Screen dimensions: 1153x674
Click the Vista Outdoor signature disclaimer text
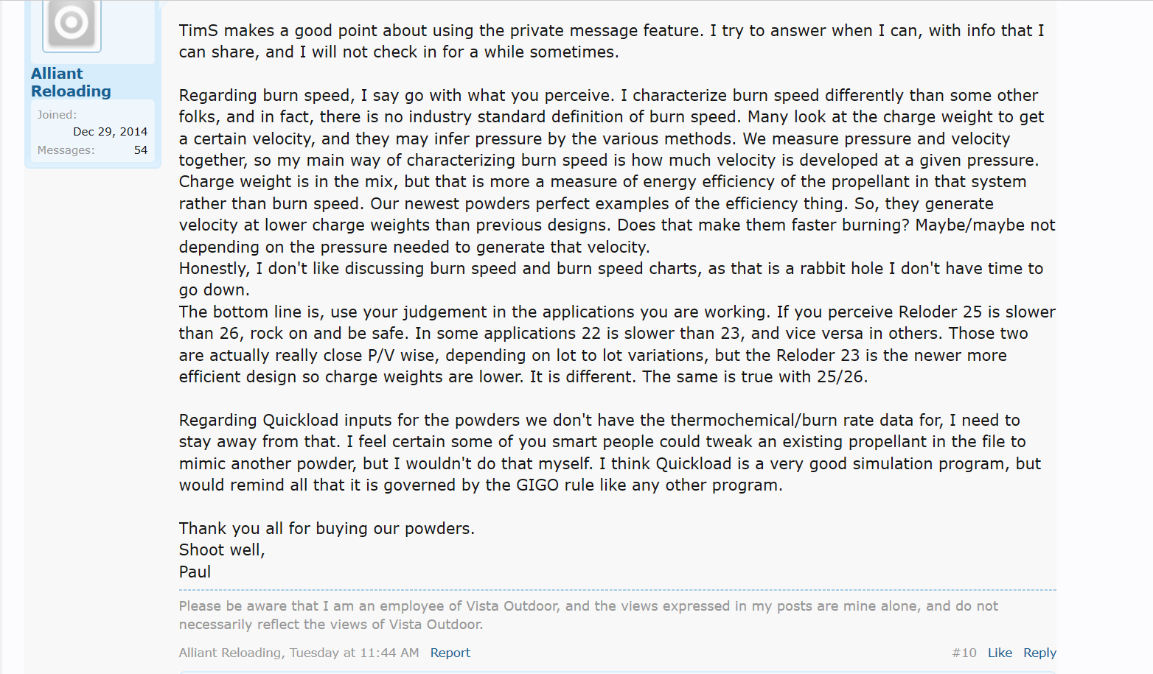pos(588,615)
